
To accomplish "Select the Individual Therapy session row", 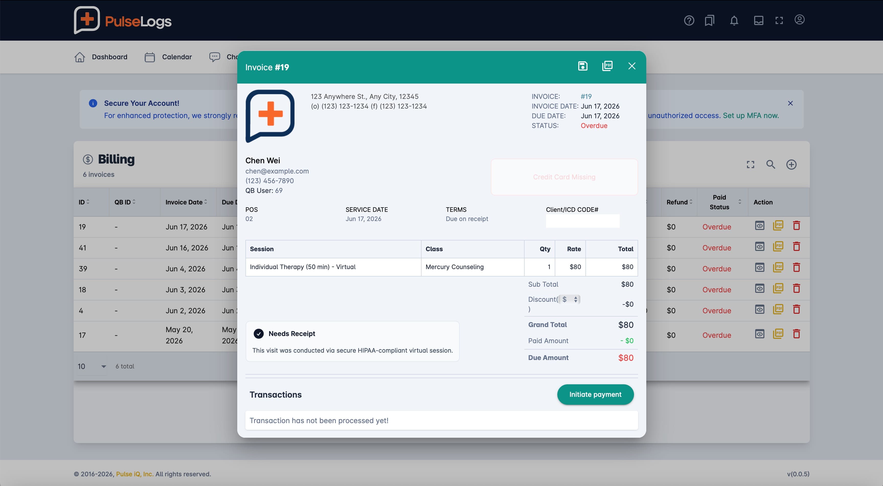I will [x=442, y=267].
